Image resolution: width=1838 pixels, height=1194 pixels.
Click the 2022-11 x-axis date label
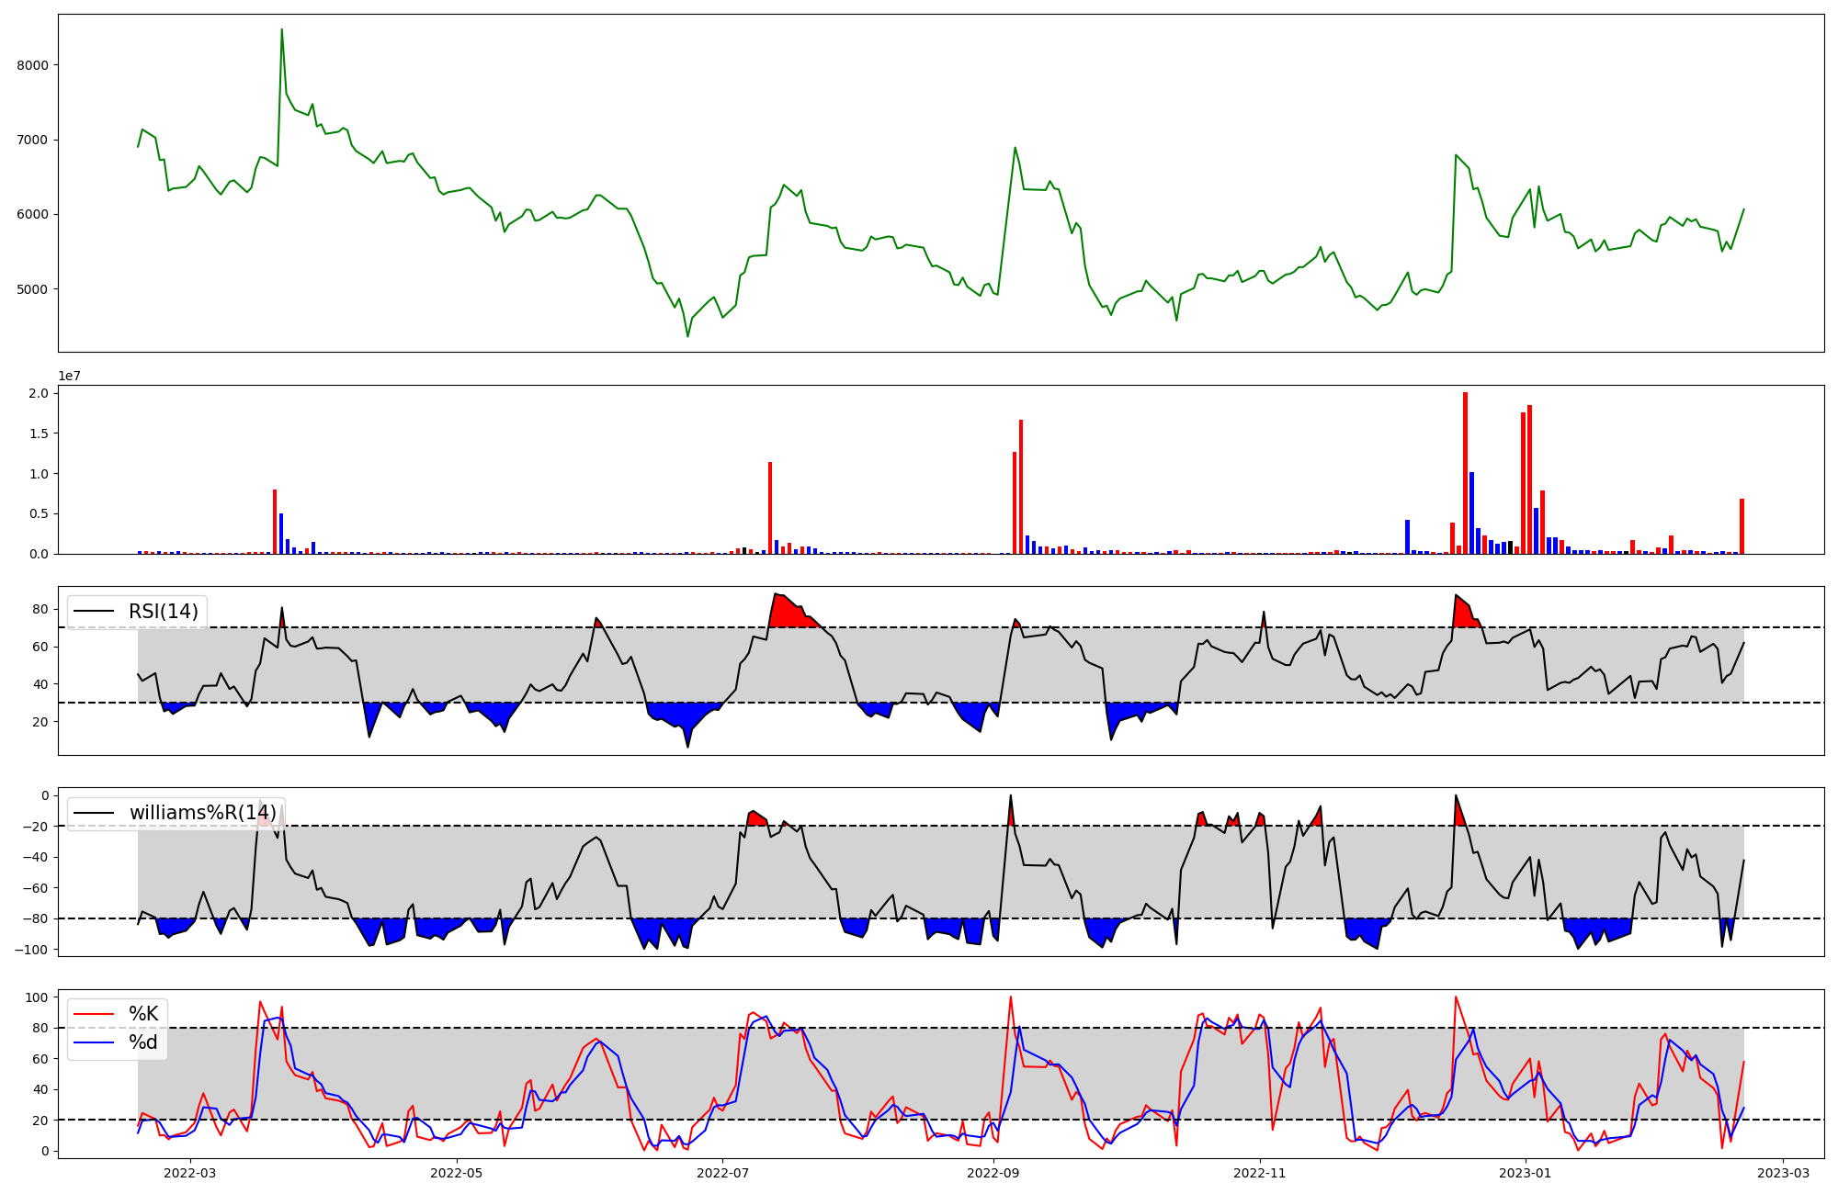click(x=1259, y=1173)
